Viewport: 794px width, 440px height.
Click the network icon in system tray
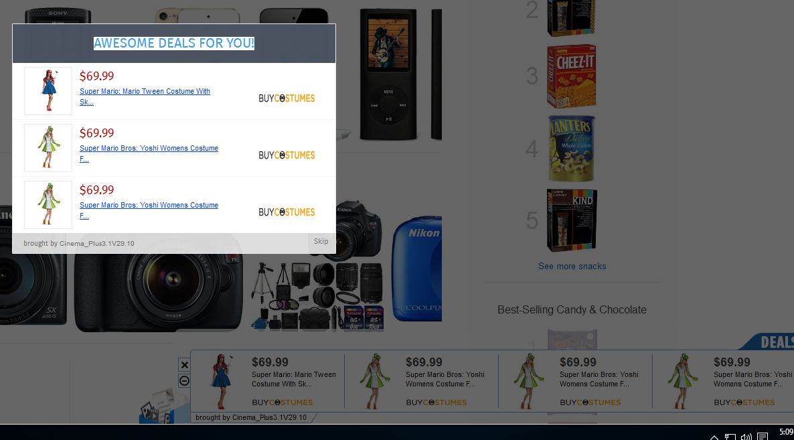[730, 437]
